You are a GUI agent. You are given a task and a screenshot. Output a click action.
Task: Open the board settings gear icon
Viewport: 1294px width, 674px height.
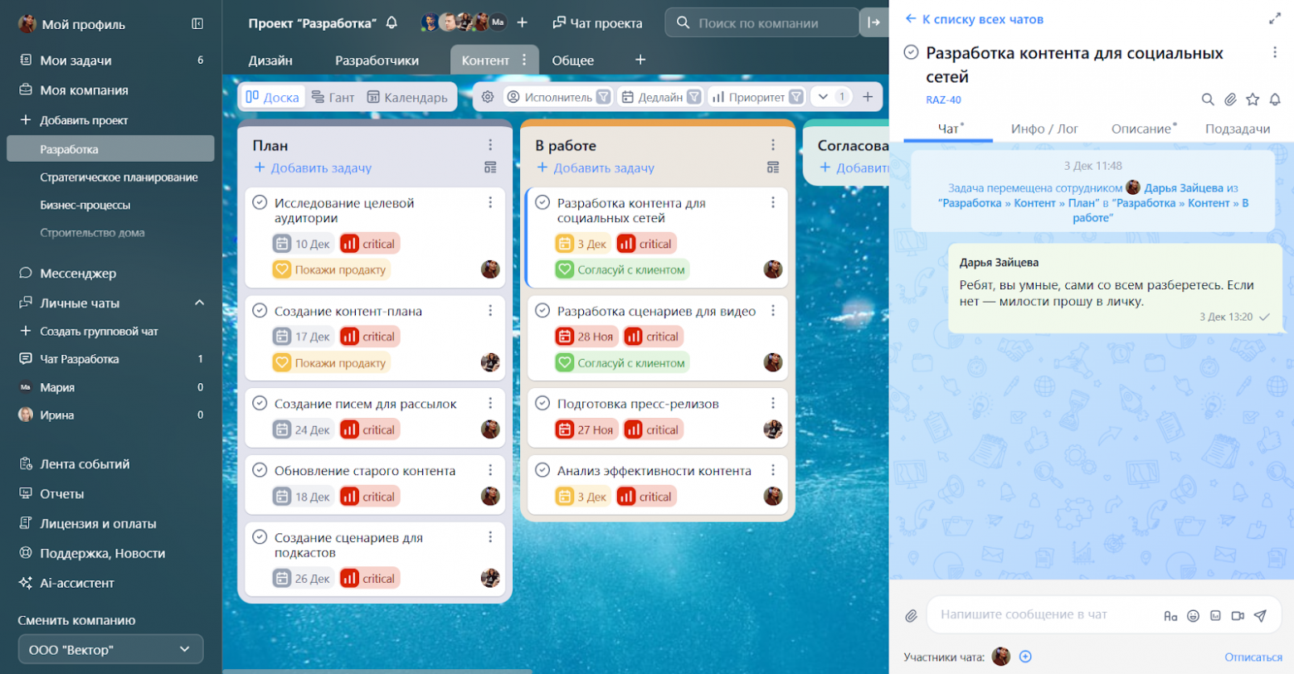click(x=488, y=97)
